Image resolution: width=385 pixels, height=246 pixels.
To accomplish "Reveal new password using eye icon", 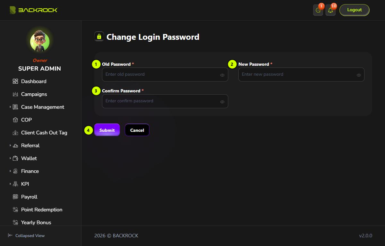I will [359, 75].
